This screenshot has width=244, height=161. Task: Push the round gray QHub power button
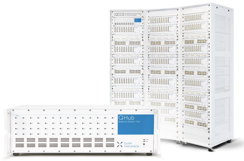(144, 144)
